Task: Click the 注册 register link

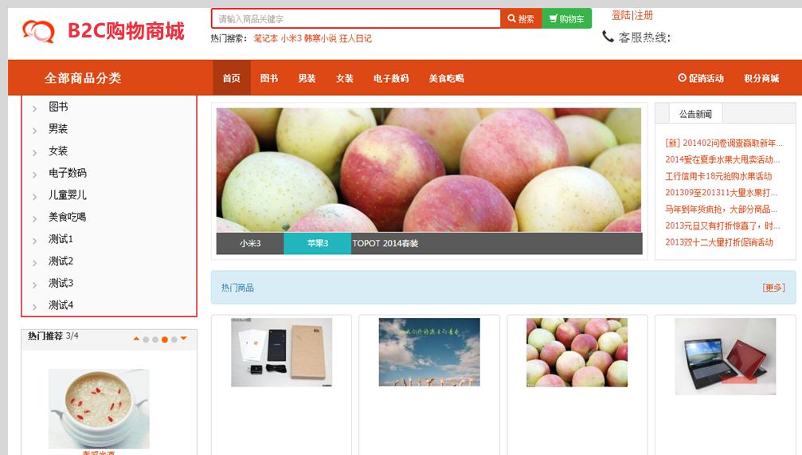Action: (x=644, y=15)
